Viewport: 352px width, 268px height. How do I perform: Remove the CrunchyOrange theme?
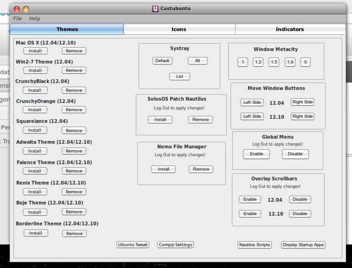74,110
